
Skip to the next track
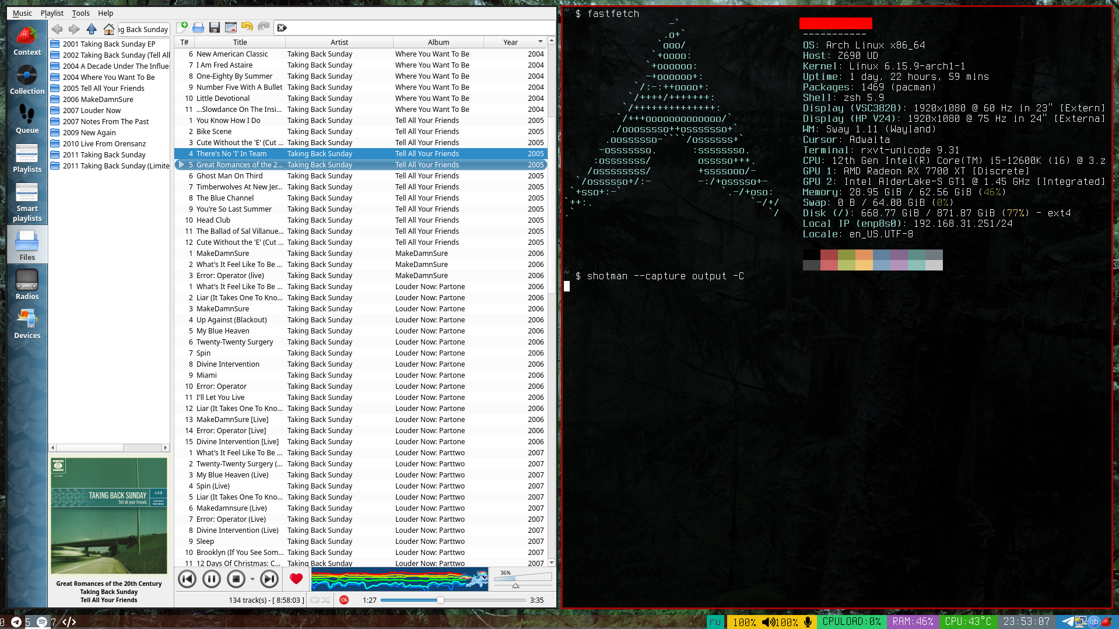(269, 579)
